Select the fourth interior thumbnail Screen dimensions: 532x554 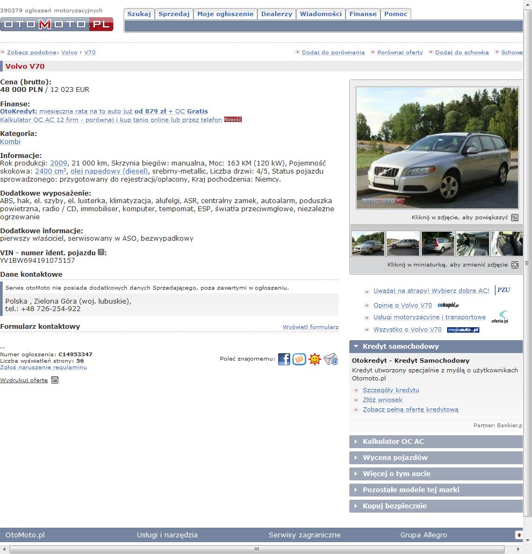[473, 243]
